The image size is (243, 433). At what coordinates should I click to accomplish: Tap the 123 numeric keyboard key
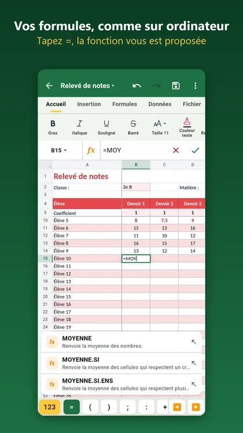[50, 407]
